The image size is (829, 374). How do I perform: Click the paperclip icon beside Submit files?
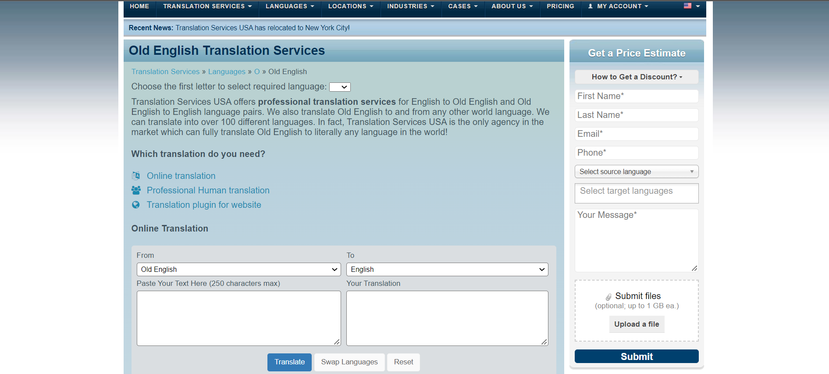608,297
